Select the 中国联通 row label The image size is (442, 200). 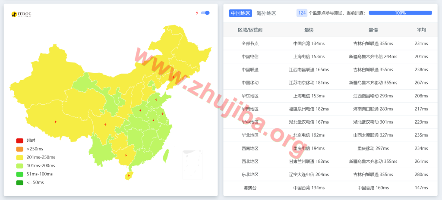pyautogui.click(x=250, y=69)
